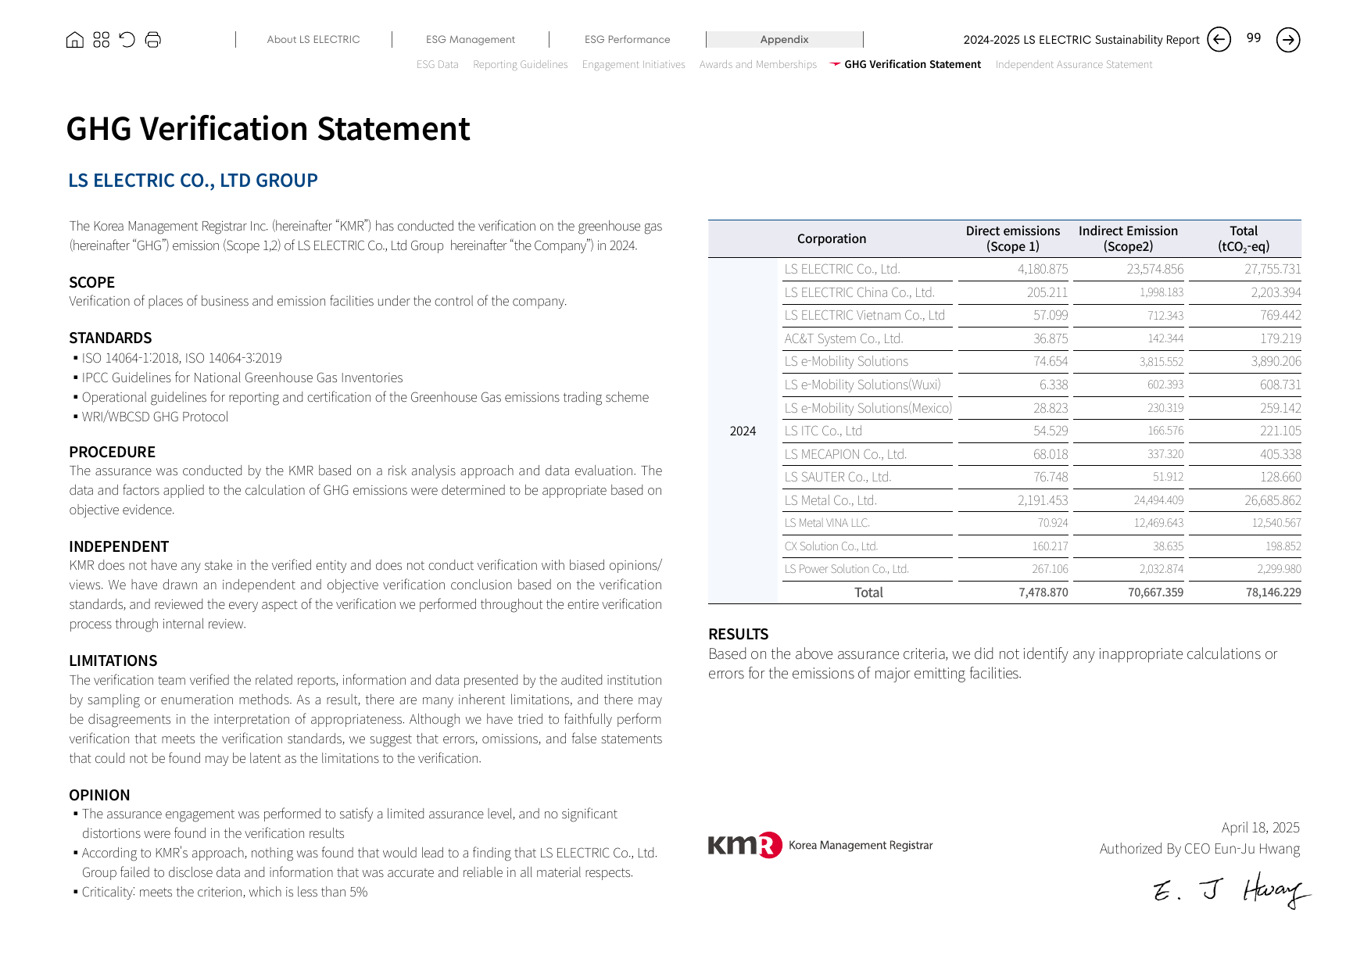
Task: Click LS e-Mobility Solutions(Mexico) row name
Action: point(868,408)
